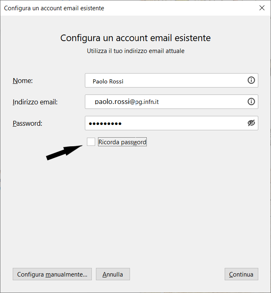Click the large Configura un account heading
This screenshot has height=293, width=271.
(135, 38)
